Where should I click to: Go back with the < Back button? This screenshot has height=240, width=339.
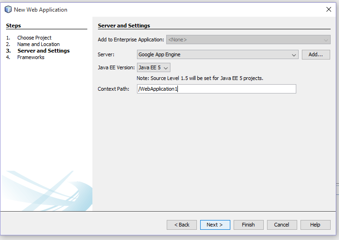[182, 225]
